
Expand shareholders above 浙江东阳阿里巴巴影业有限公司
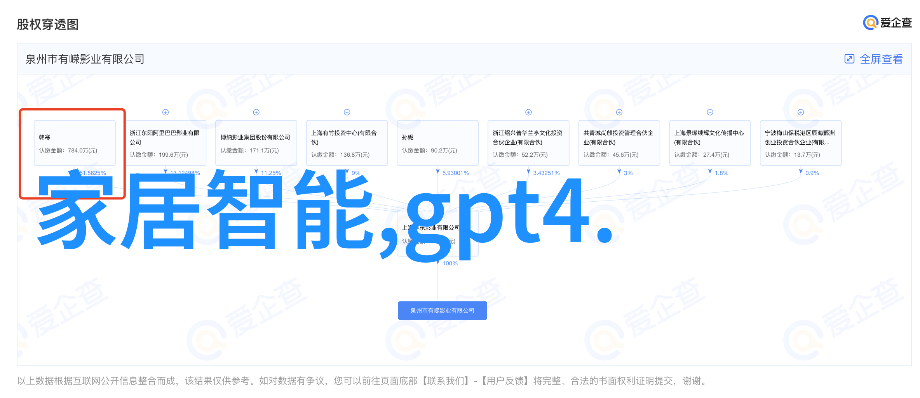pos(166,112)
